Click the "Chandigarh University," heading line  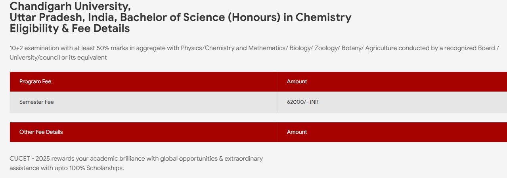point(70,6)
